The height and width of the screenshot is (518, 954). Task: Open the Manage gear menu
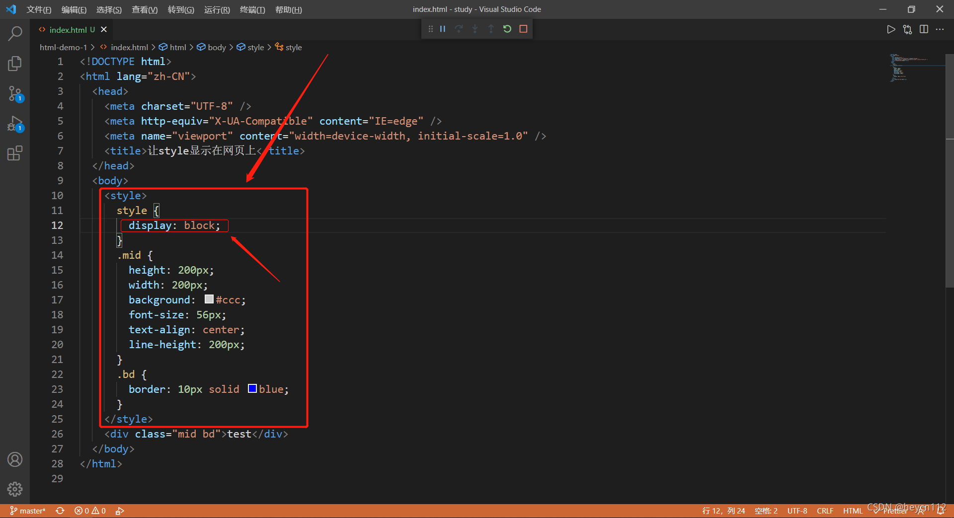pos(15,489)
